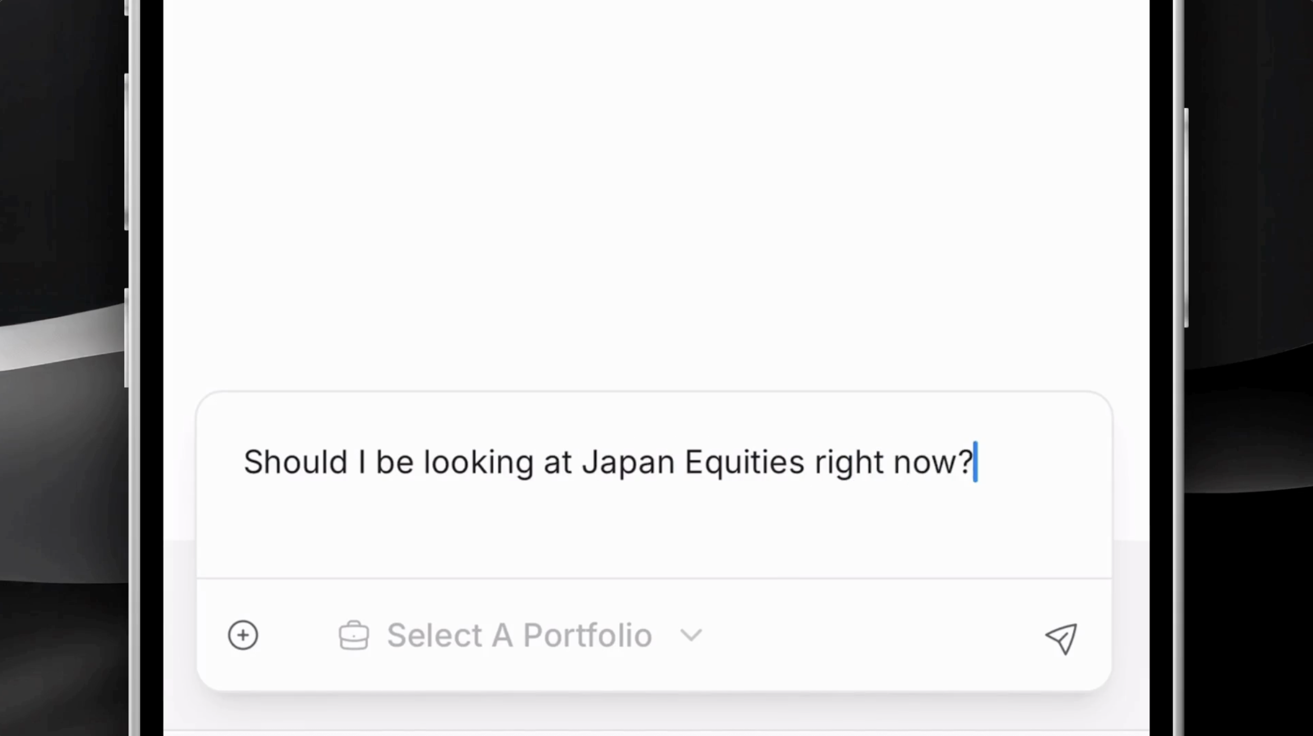Click the phone's upper left volume button
Viewport: 1313px width, 736px height.
(x=126, y=152)
